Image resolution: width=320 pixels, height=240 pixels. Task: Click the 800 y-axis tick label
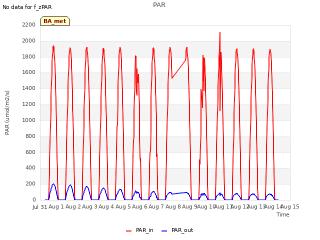click(30, 136)
